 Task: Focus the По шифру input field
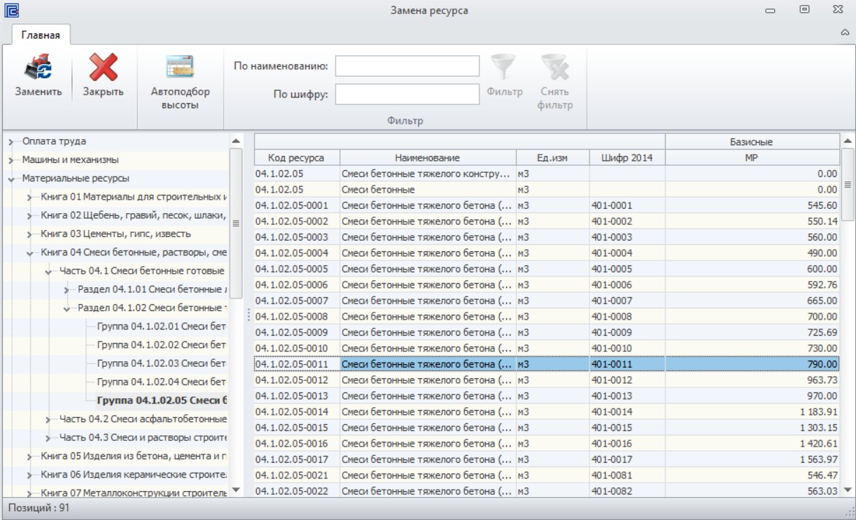point(407,94)
